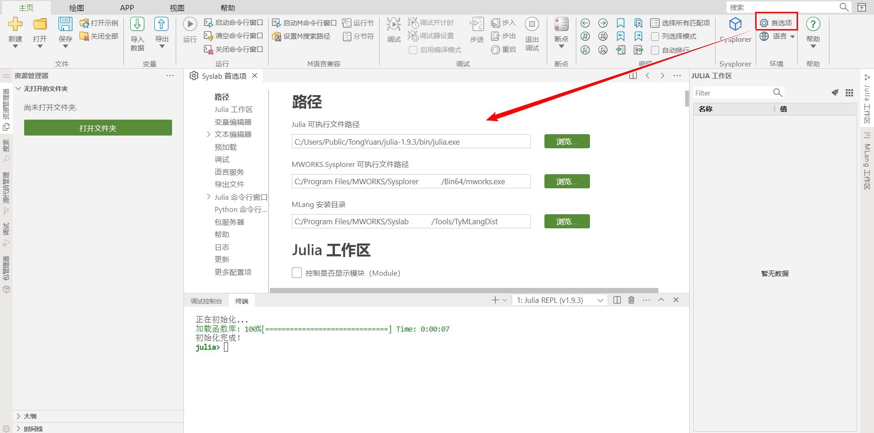Click the Import Data (导入数据) icon
This screenshot has width=874, height=433.
pyautogui.click(x=137, y=24)
